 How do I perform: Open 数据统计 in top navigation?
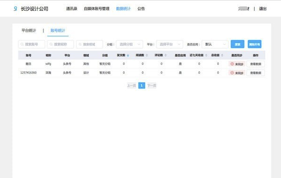123,9
